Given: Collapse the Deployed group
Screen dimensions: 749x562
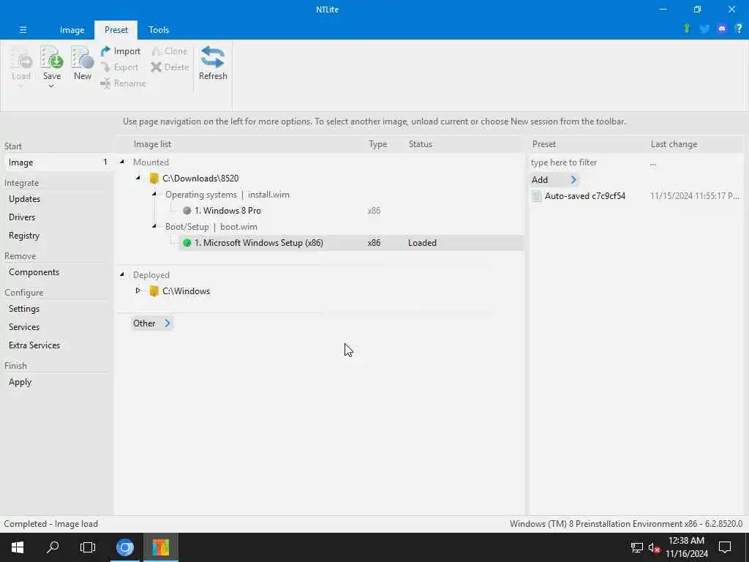Looking at the screenshot, I should [122, 275].
